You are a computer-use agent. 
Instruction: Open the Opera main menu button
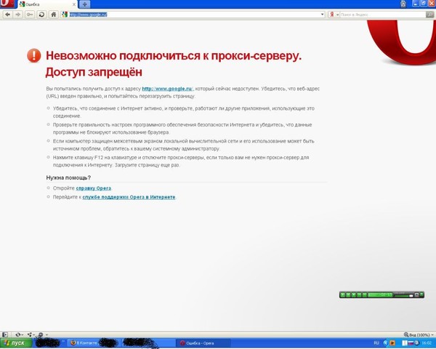7,4
